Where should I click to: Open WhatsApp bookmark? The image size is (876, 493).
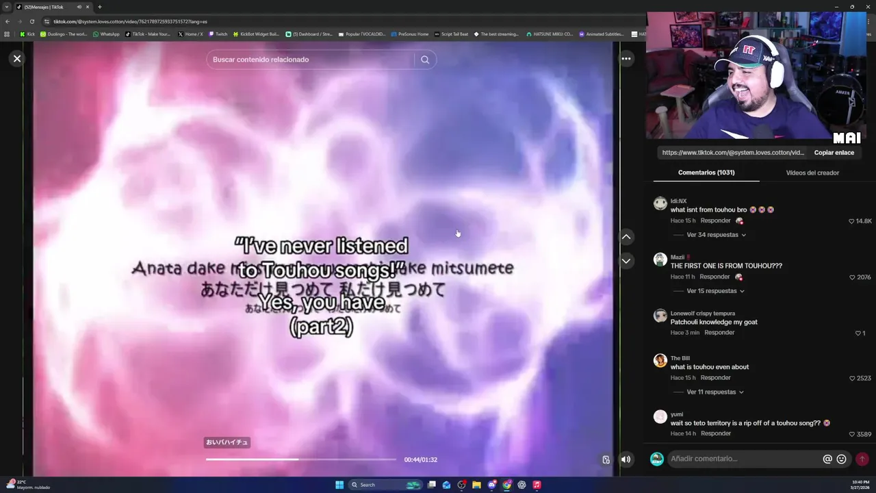tap(106, 34)
